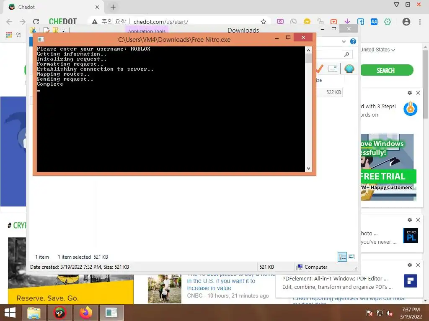This screenshot has width=429, height=321.
Task: Click the Chedot logo in toolbar
Action: (63, 22)
